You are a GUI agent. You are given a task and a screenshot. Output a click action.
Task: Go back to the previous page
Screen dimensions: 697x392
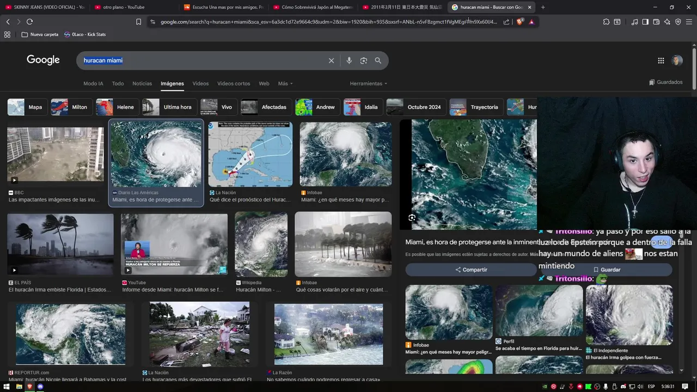point(8,22)
